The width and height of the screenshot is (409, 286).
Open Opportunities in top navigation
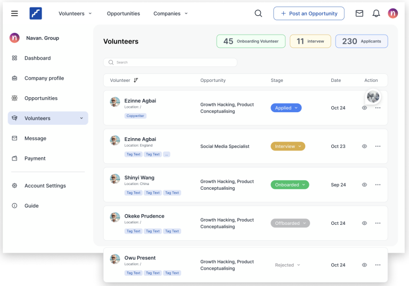(x=124, y=13)
